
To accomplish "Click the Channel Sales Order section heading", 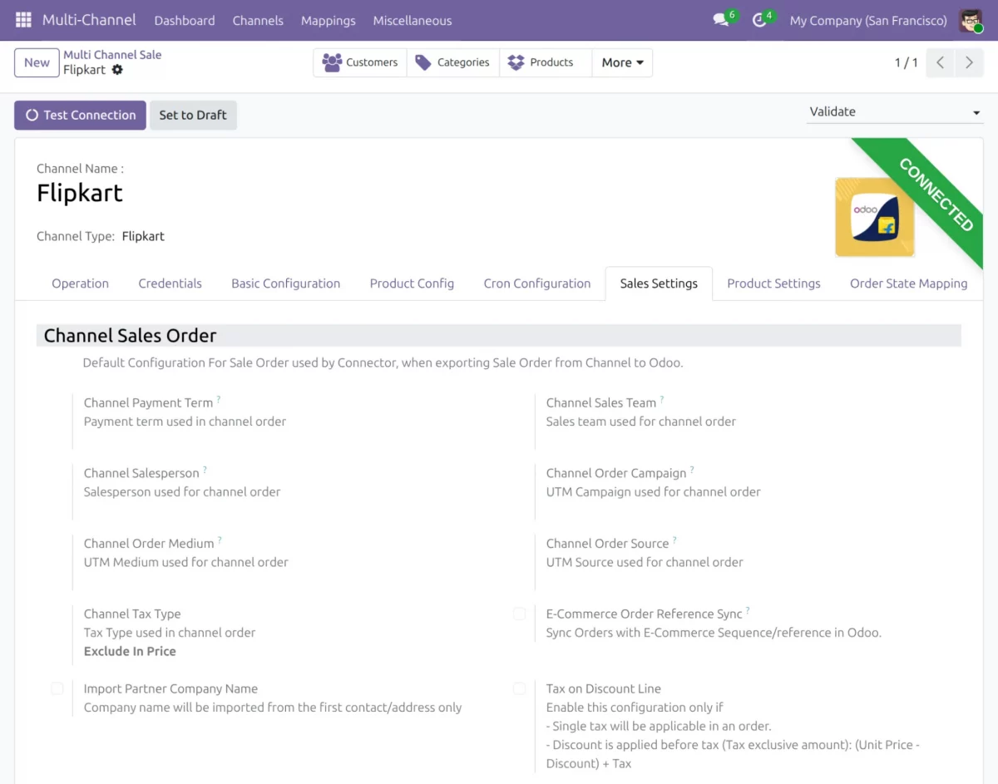I will click(130, 336).
